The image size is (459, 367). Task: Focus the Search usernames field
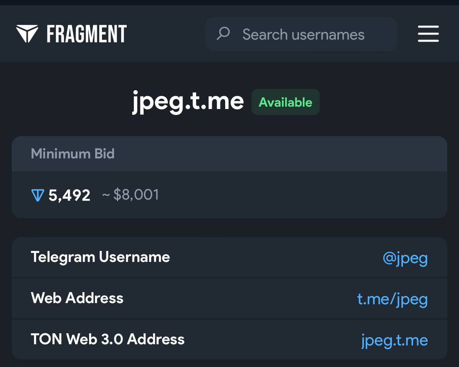[x=303, y=35]
